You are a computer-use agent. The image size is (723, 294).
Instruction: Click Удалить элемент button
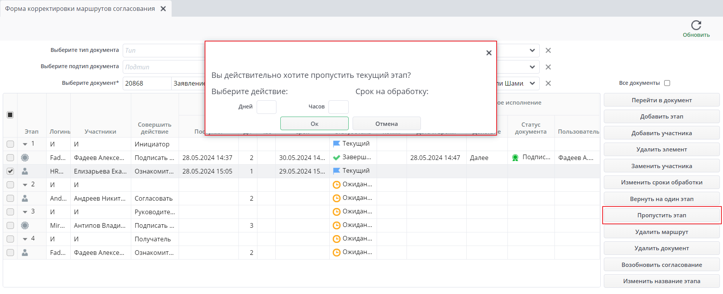click(662, 149)
